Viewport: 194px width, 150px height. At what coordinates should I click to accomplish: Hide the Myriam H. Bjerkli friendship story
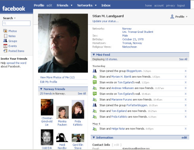coord(186,77)
